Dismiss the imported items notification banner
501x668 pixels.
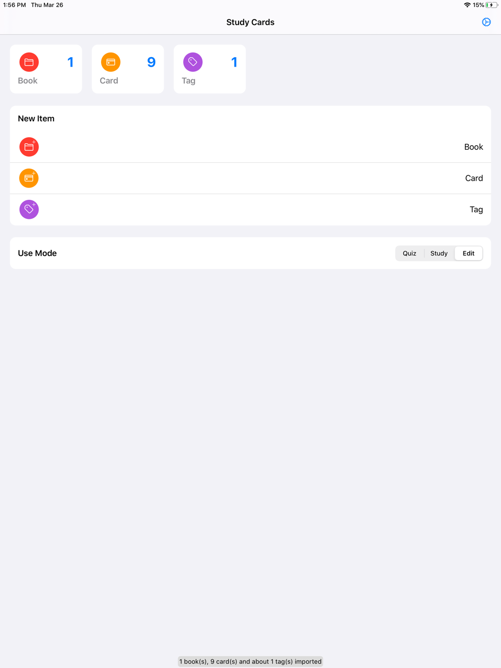[x=250, y=661]
